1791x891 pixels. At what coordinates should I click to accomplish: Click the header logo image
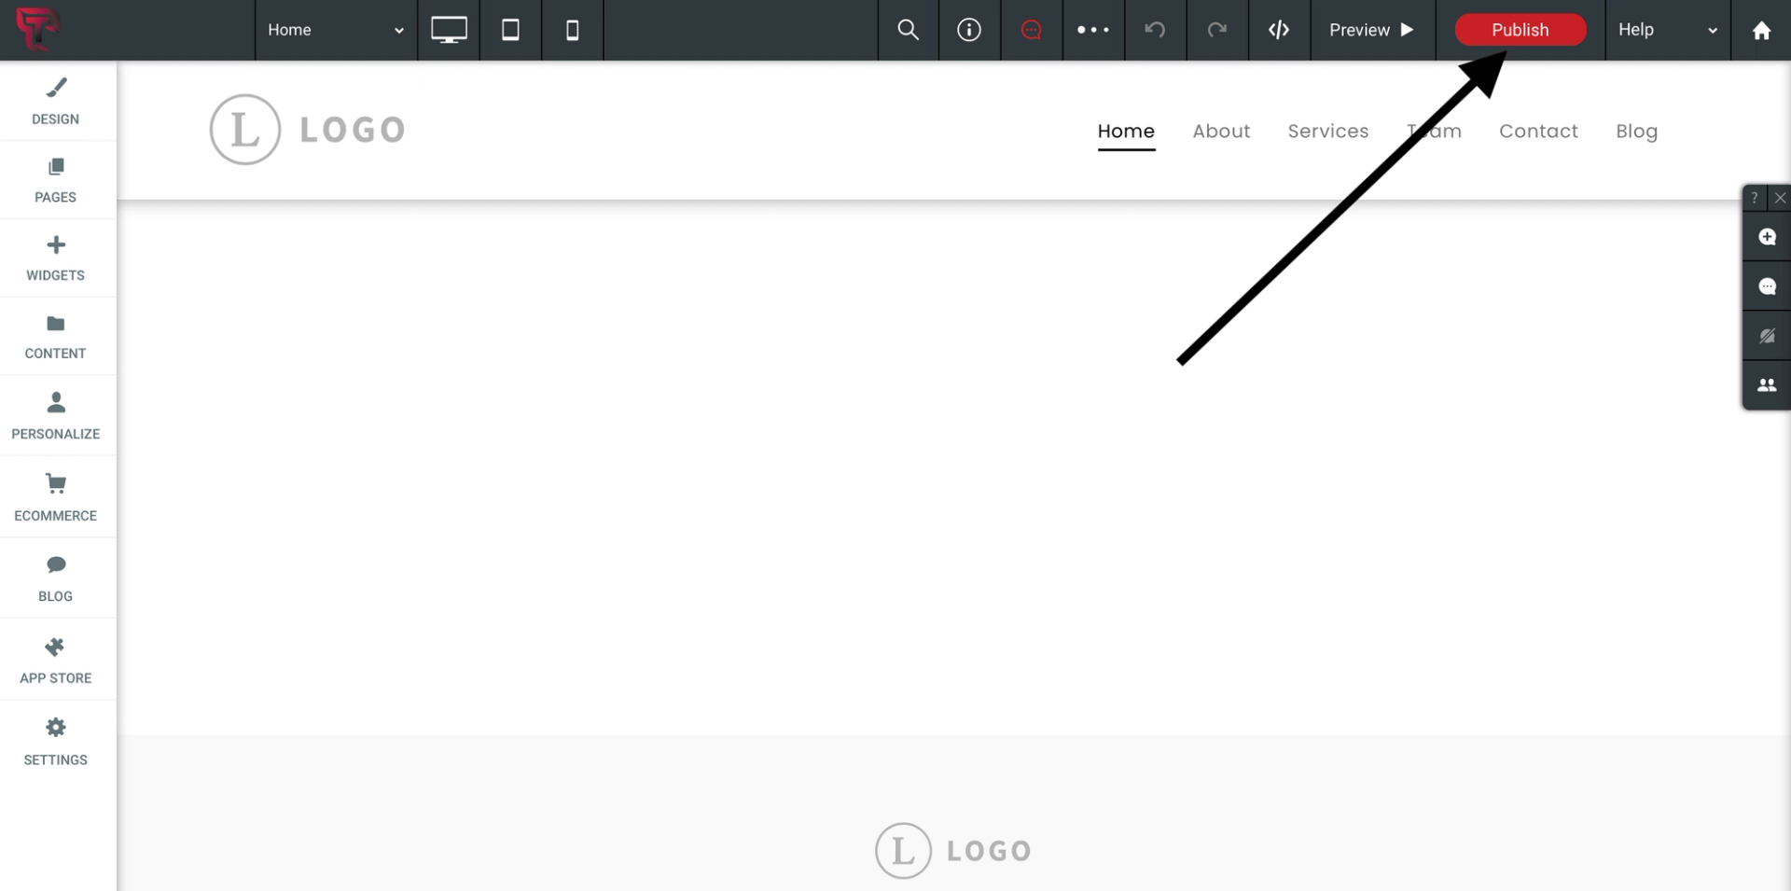pyautogui.click(x=308, y=130)
